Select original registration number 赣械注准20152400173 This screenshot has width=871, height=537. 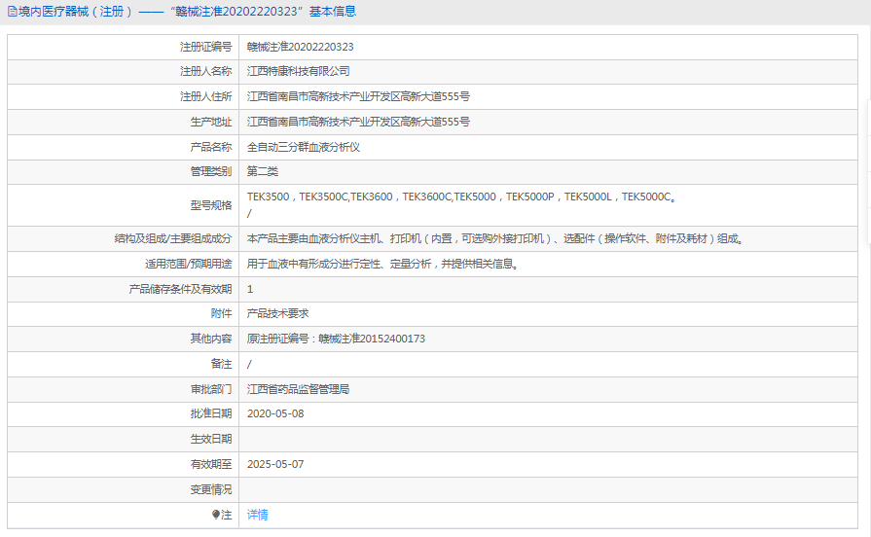pyautogui.click(x=372, y=339)
